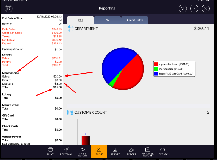Switch to the percent tab
The width and height of the screenshot is (217, 160).
pyautogui.click(x=107, y=20)
